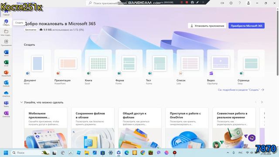Show previous cards with left carousel arrow

tap(256, 102)
